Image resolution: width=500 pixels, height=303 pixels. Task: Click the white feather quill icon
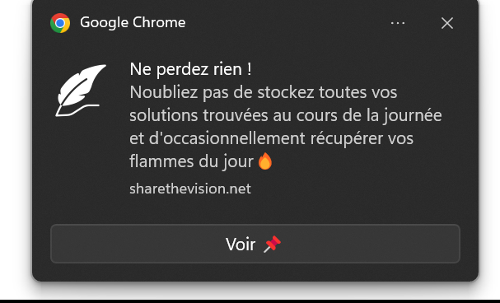(81, 91)
